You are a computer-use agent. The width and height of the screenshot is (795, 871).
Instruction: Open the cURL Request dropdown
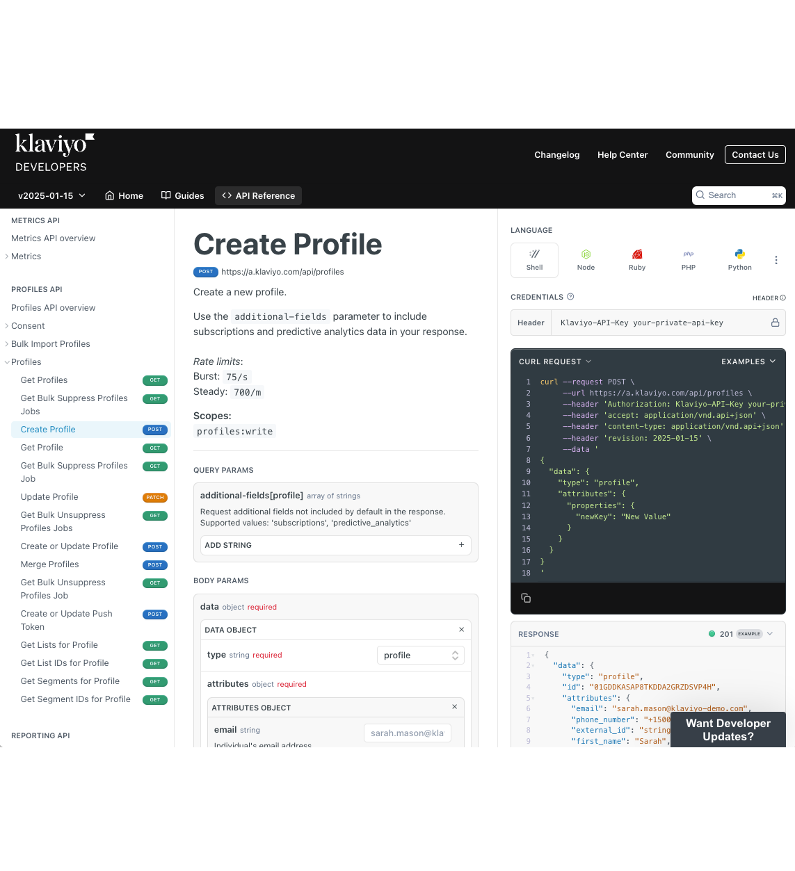(x=555, y=361)
